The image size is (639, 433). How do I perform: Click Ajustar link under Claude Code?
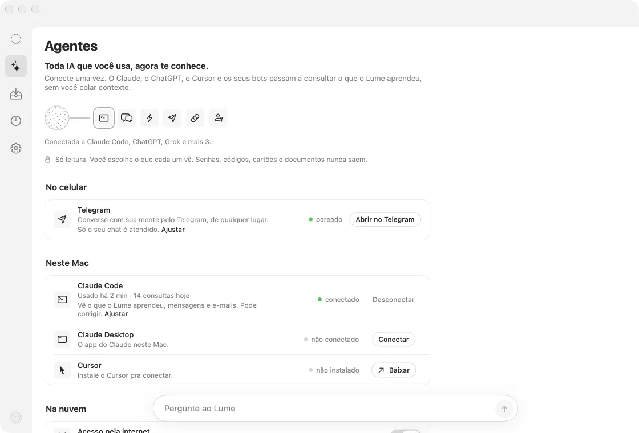116,314
